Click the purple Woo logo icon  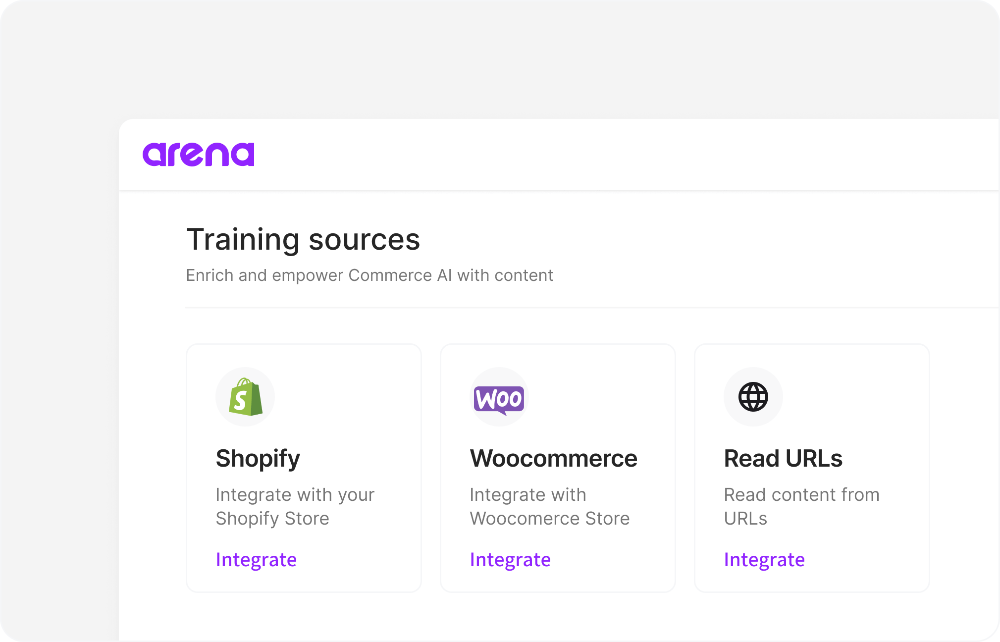(499, 399)
